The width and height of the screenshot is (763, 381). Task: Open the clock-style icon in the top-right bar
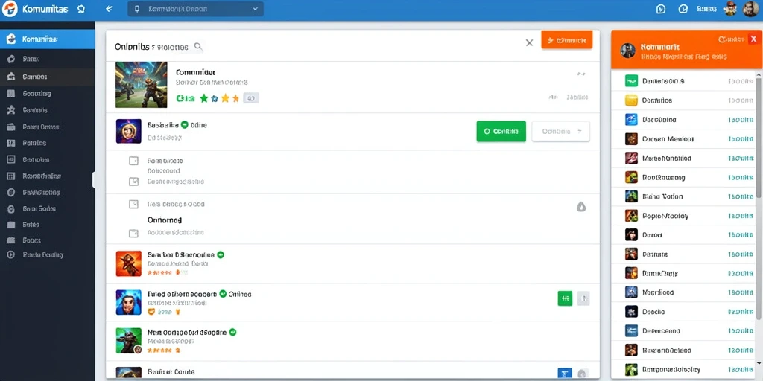point(683,9)
